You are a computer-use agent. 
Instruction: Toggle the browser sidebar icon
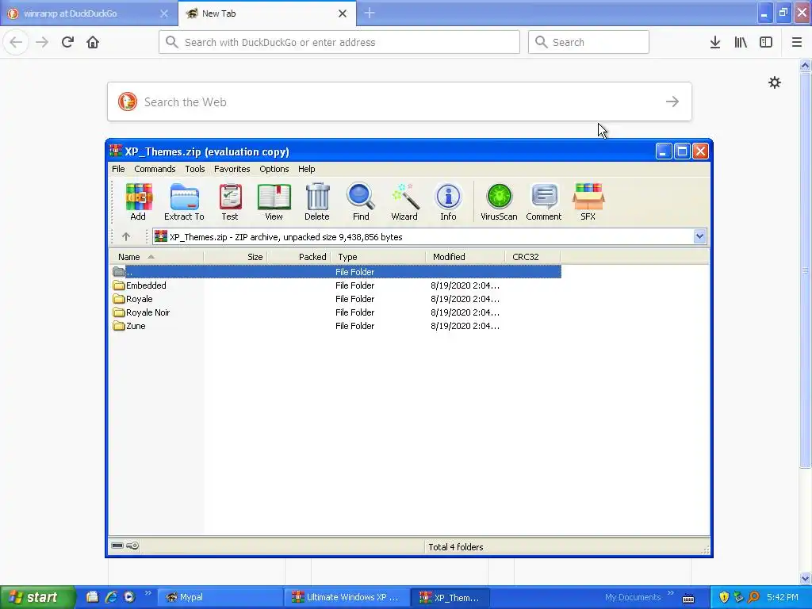point(766,42)
